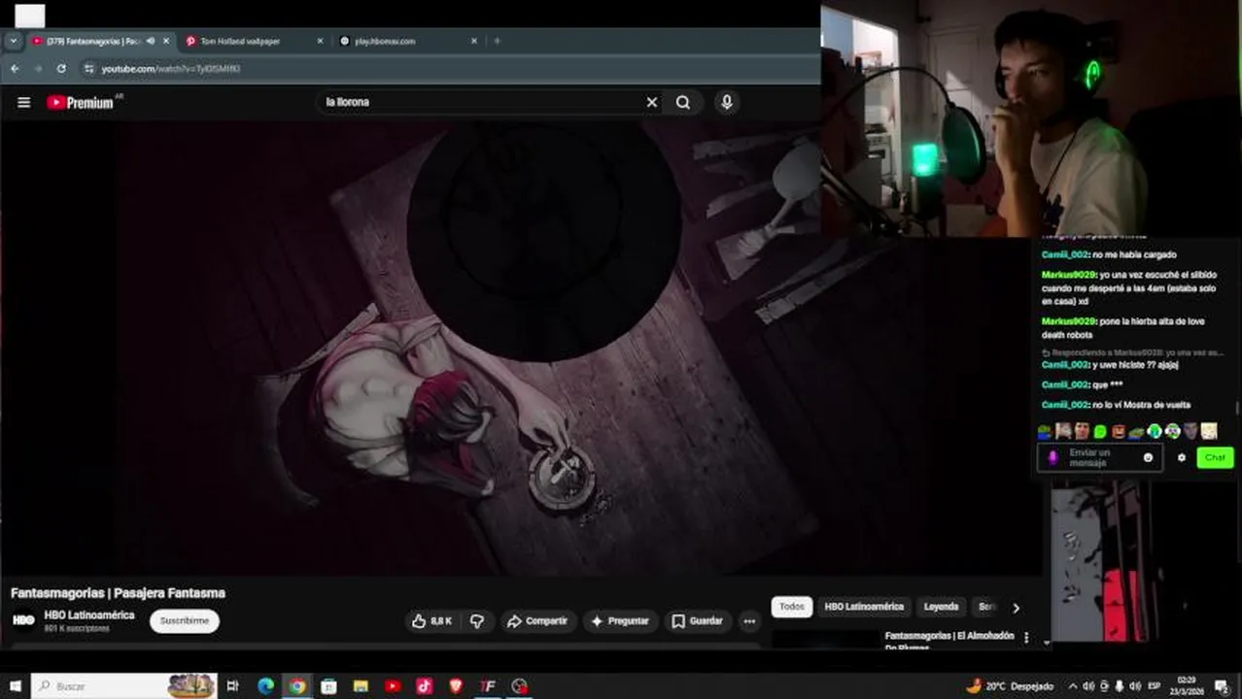
Task: Clear the 'la llorona' search text
Action: point(652,102)
